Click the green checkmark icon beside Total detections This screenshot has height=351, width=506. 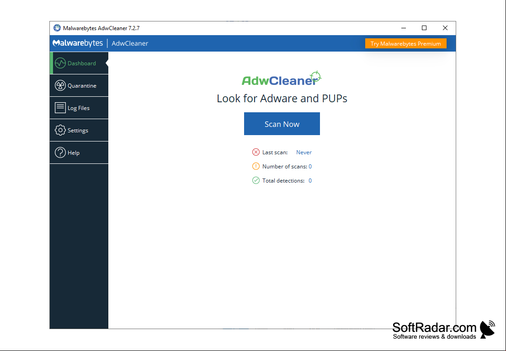256,180
